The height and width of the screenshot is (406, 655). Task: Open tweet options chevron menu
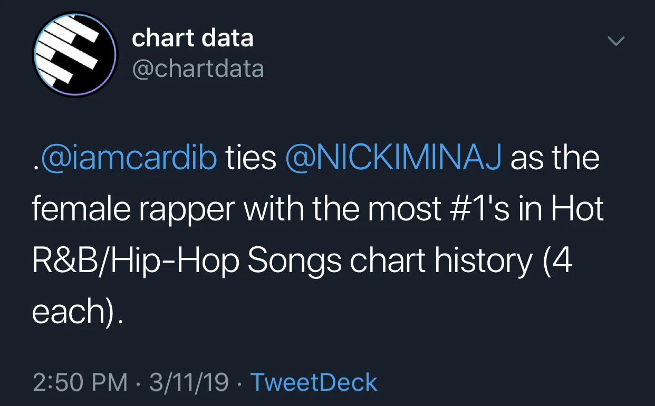[616, 41]
